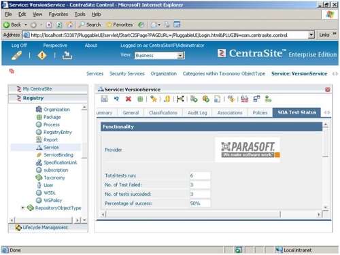
Task: Click the browser Home icon
Action: 70,24
